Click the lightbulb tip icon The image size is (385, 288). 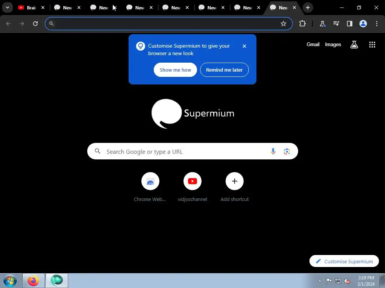[141, 46]
